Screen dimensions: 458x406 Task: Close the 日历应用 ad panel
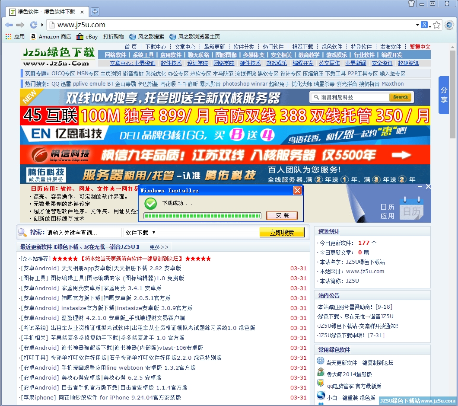pos(428,186)
